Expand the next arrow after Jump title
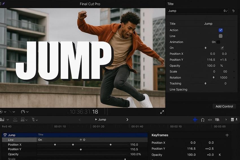 (x=127, y=120)
